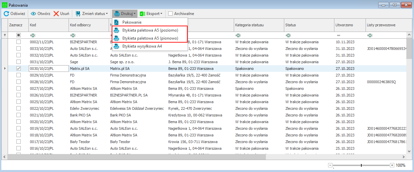Uncheck the row 0030/10/23/PL checkbox
The image size is (414, 172).
(19, 68)
